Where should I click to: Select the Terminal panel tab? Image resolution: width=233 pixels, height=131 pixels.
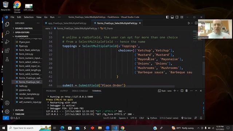96,91
